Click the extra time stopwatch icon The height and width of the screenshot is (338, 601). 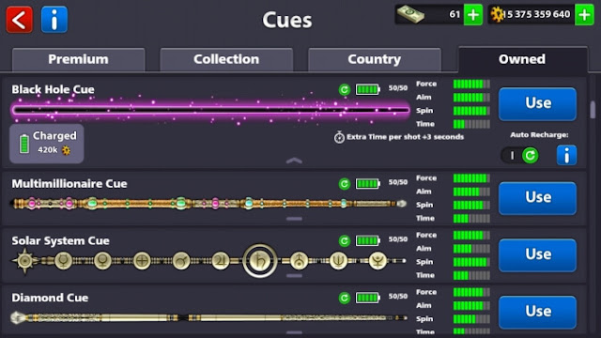click(x=339, y=137)
